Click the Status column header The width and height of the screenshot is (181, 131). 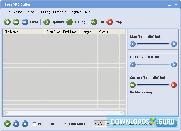tap(108, 32)
